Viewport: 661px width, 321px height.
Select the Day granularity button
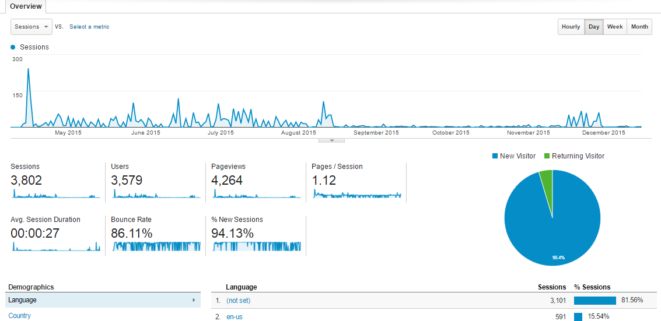(x=594, y=26)
